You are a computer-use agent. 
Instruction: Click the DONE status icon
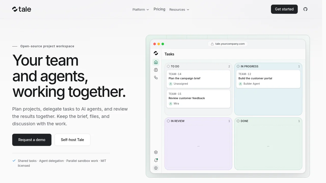238,121
